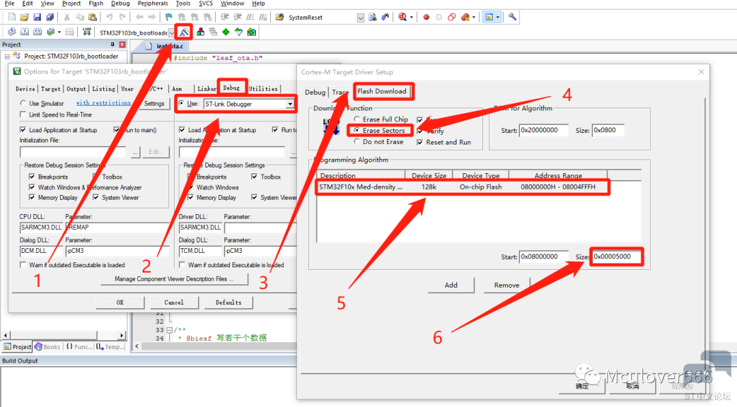Select Do not Erase option
The image size is (737, 407).
point(357,142)
